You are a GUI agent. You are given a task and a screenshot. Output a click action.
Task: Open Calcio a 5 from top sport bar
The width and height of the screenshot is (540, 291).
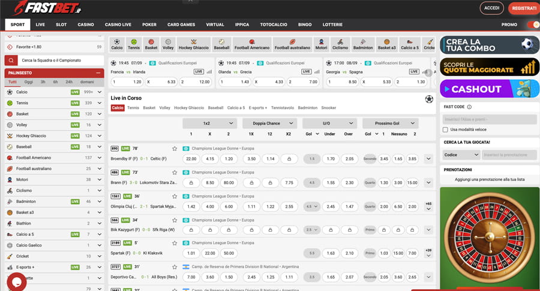(x=410, y=45)
